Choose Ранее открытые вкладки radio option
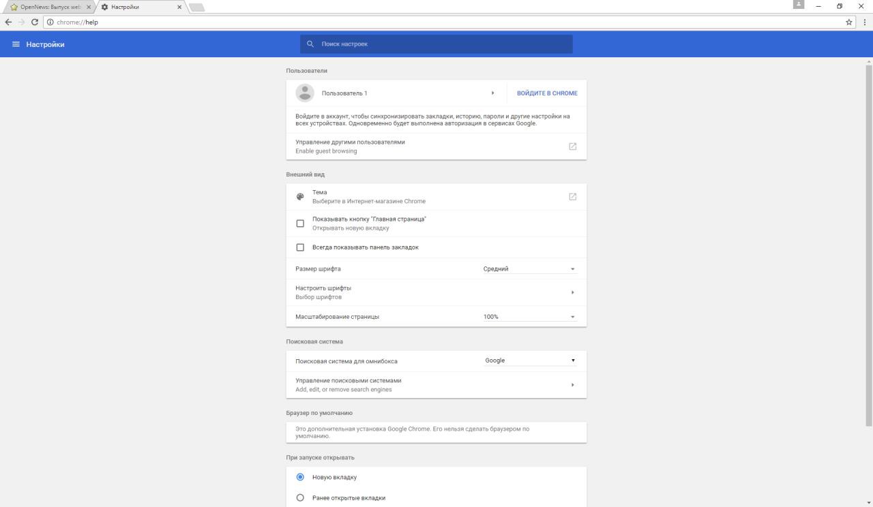This screenshot has height=507, width=873. pyautogui.click(x=300, y=498)
